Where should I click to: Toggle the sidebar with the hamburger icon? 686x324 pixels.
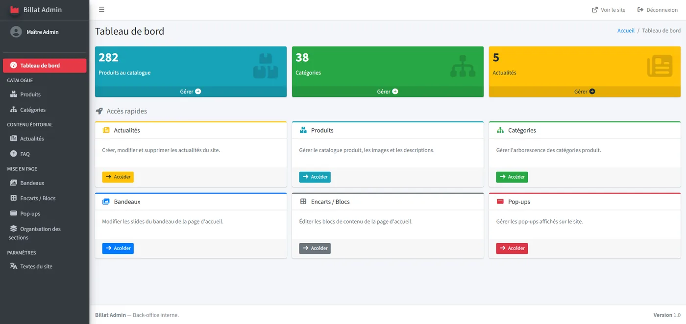tap(101, 10)
